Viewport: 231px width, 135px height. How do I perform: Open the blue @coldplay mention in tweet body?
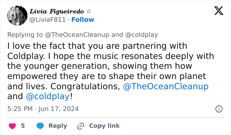click(48, 96)
